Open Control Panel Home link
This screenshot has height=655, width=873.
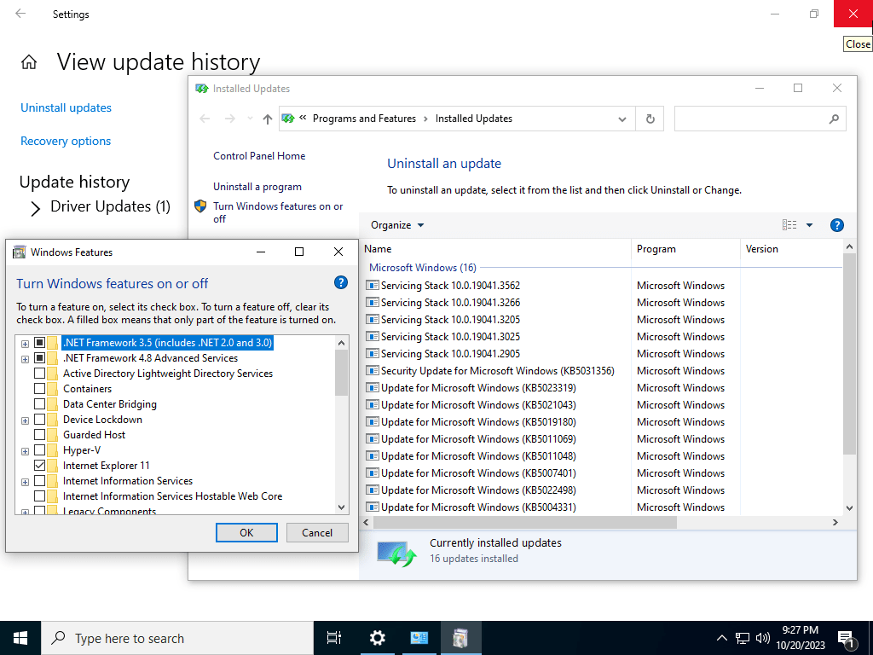259,156
